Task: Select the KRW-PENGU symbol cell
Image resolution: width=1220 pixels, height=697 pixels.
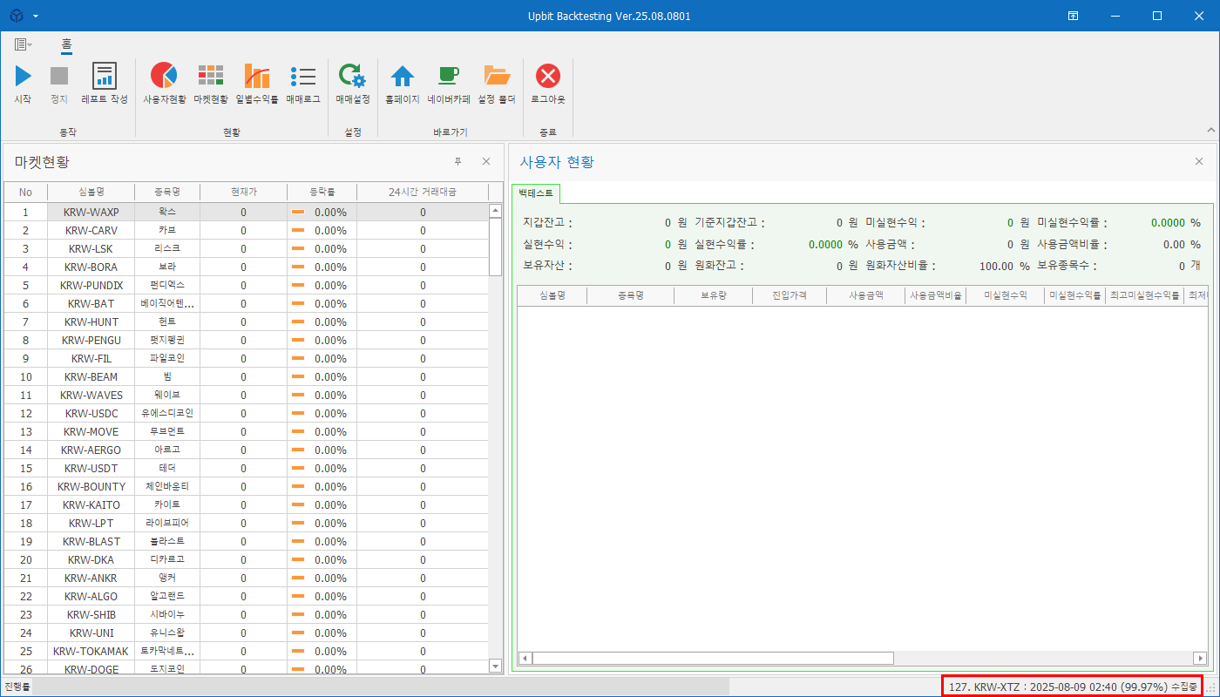Action: [x=91, y=340]
